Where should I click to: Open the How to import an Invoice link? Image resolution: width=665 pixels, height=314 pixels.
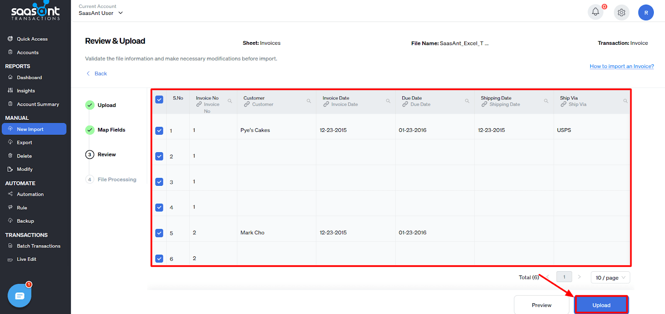pos(621,66)
